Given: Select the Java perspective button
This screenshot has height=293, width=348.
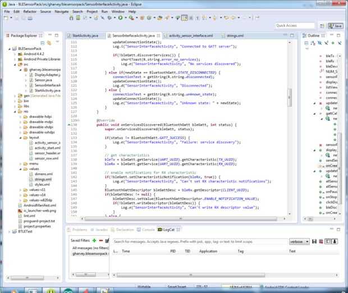Looking at the screenshot, I should (335, 26).
